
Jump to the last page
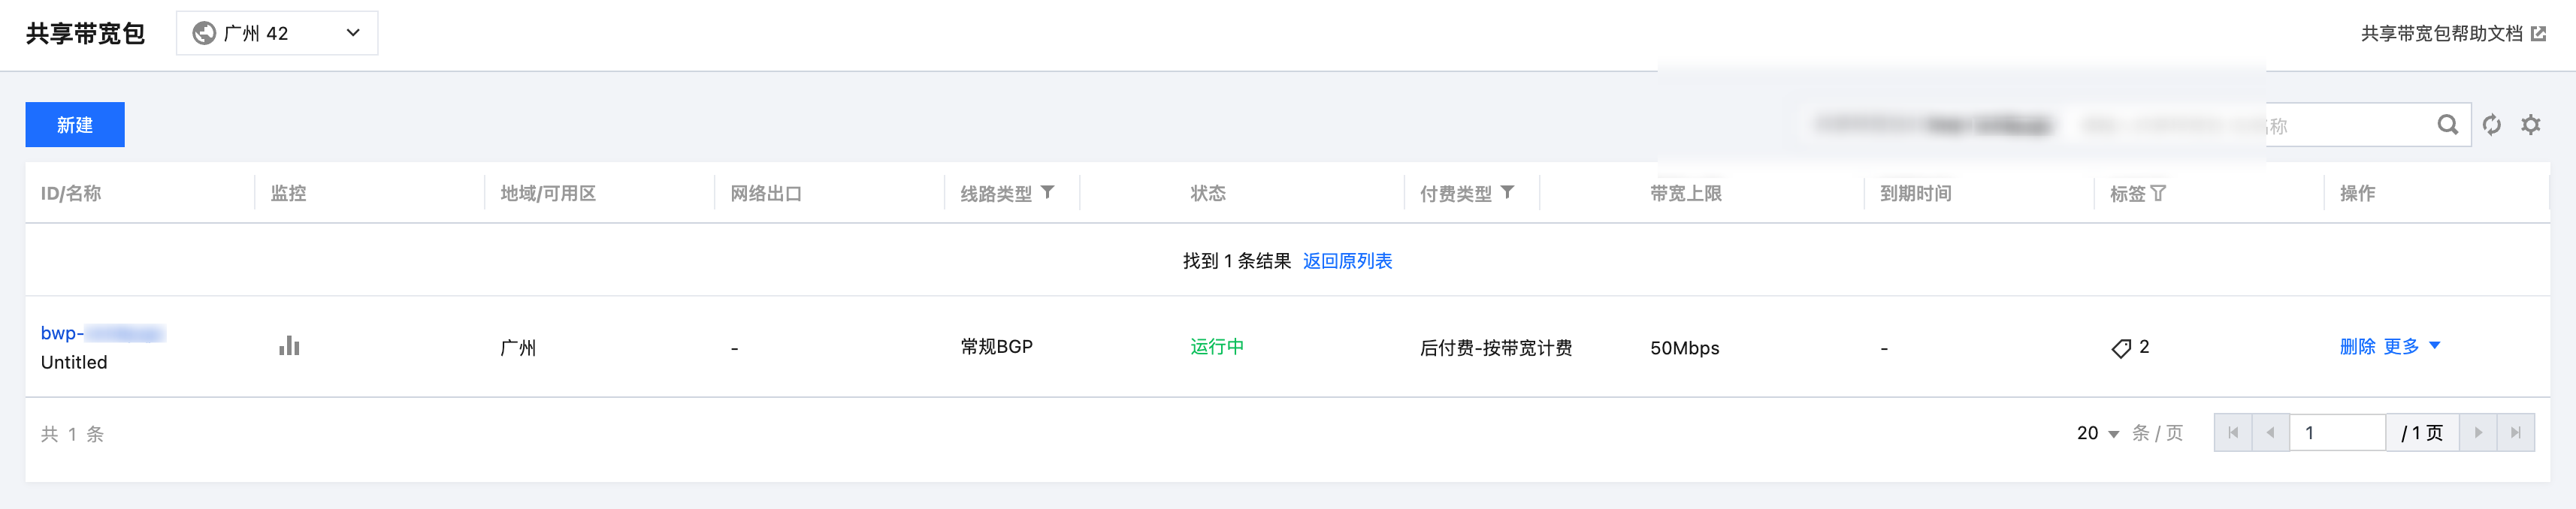point(2516,433)
